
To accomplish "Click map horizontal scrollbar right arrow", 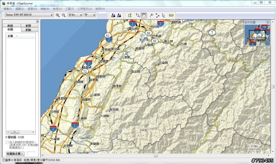I will coord(268,155).
